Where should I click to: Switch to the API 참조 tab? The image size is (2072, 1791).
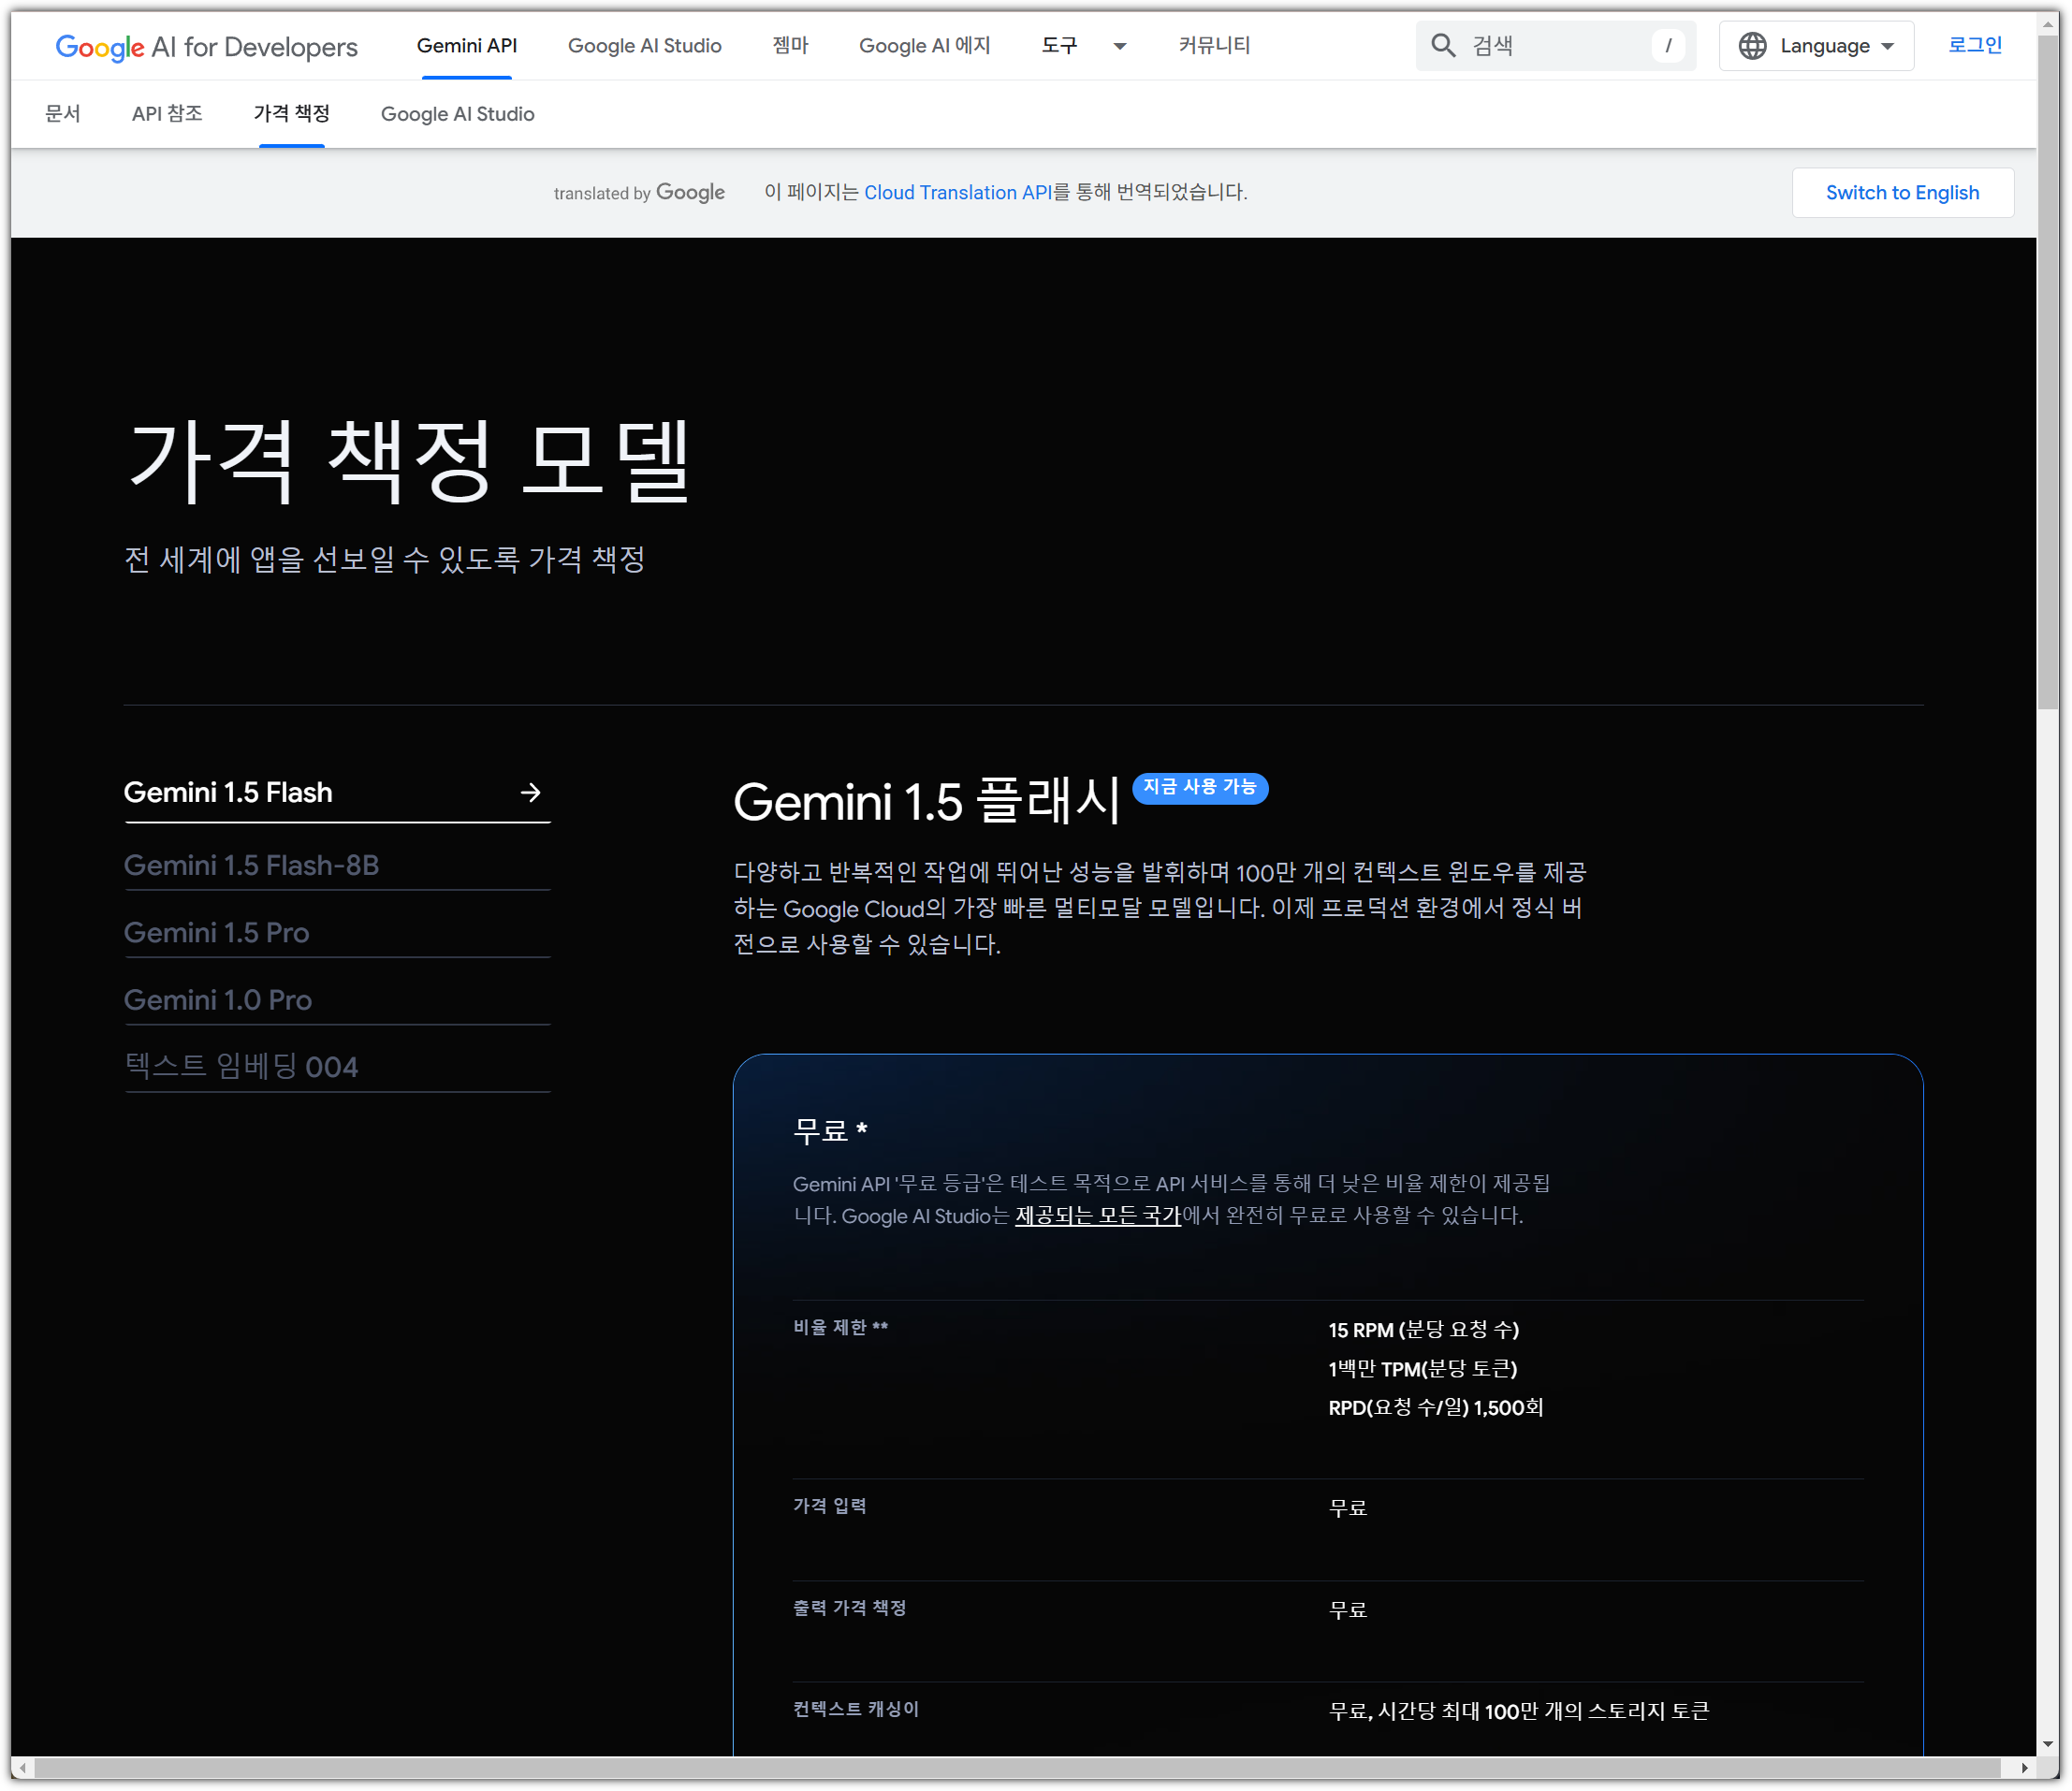point(167,114)
